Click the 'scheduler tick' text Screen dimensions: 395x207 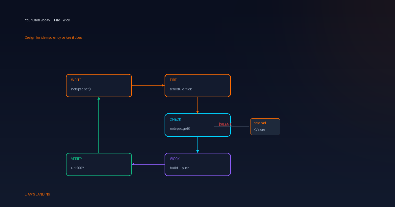[x=181, y=89]
